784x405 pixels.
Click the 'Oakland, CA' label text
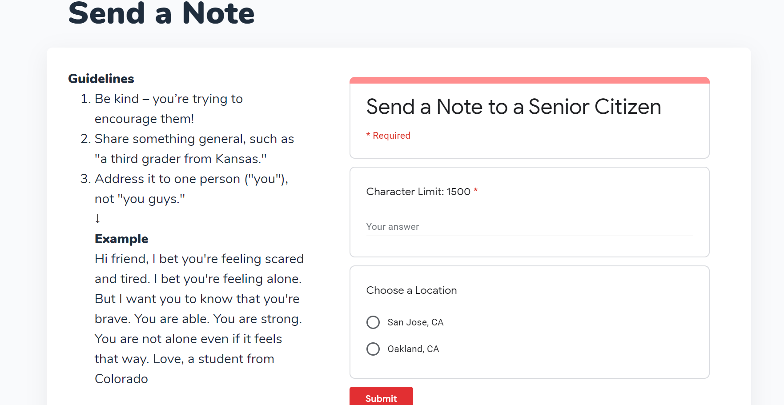click(413, 349)
